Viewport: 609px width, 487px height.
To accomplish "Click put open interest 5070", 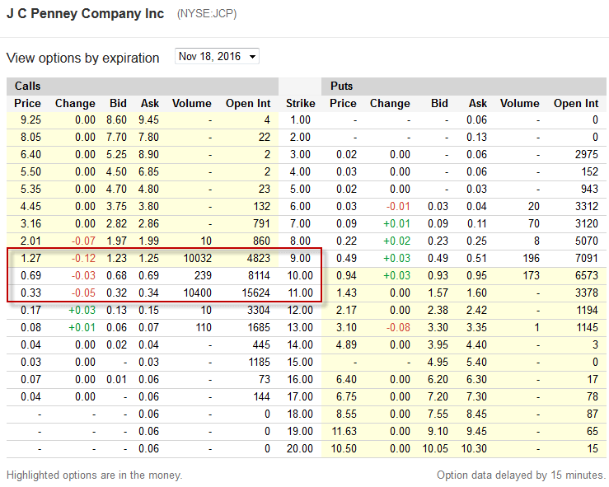I will 587,241.
